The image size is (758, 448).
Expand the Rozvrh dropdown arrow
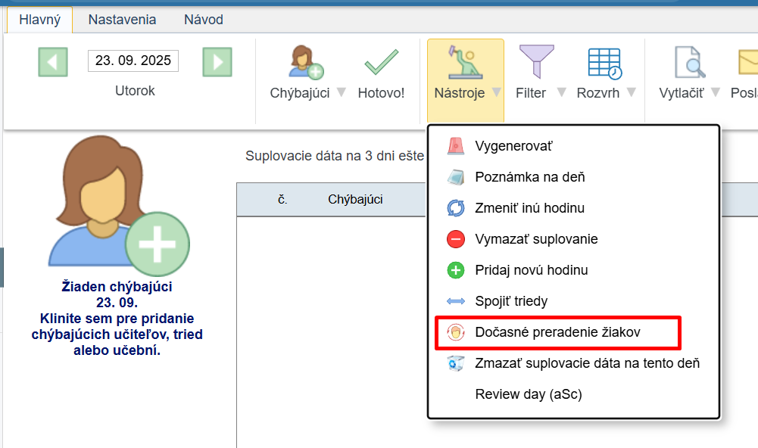point(631,92)
